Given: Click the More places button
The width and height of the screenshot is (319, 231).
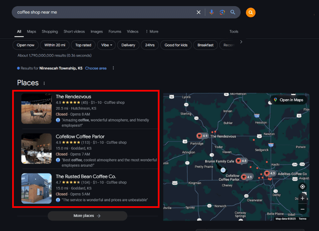Looking at the screenshot, I should tap(87, 216).
